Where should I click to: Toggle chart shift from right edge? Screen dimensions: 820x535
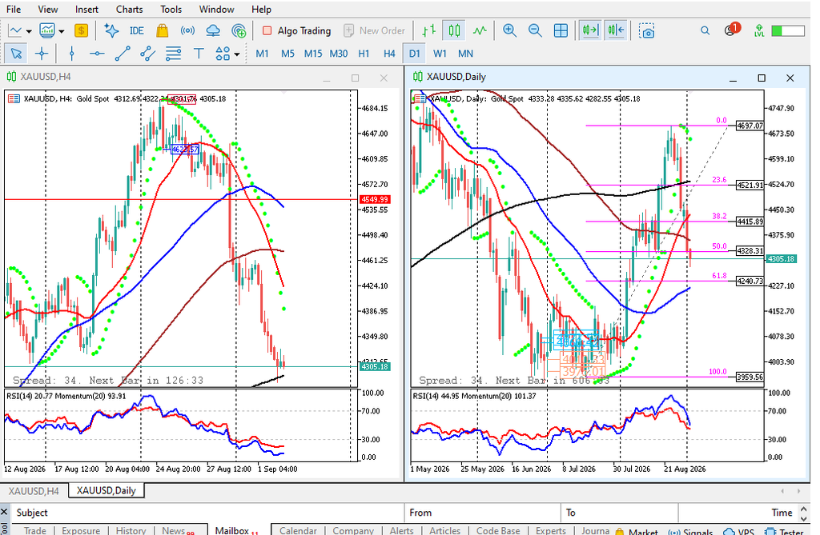click(616, 31)
